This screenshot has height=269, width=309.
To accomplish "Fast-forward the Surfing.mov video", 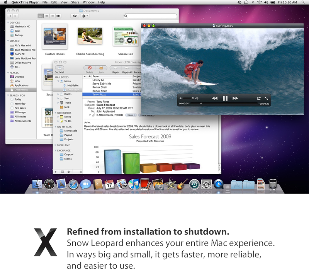I will (x=235, y=98).
